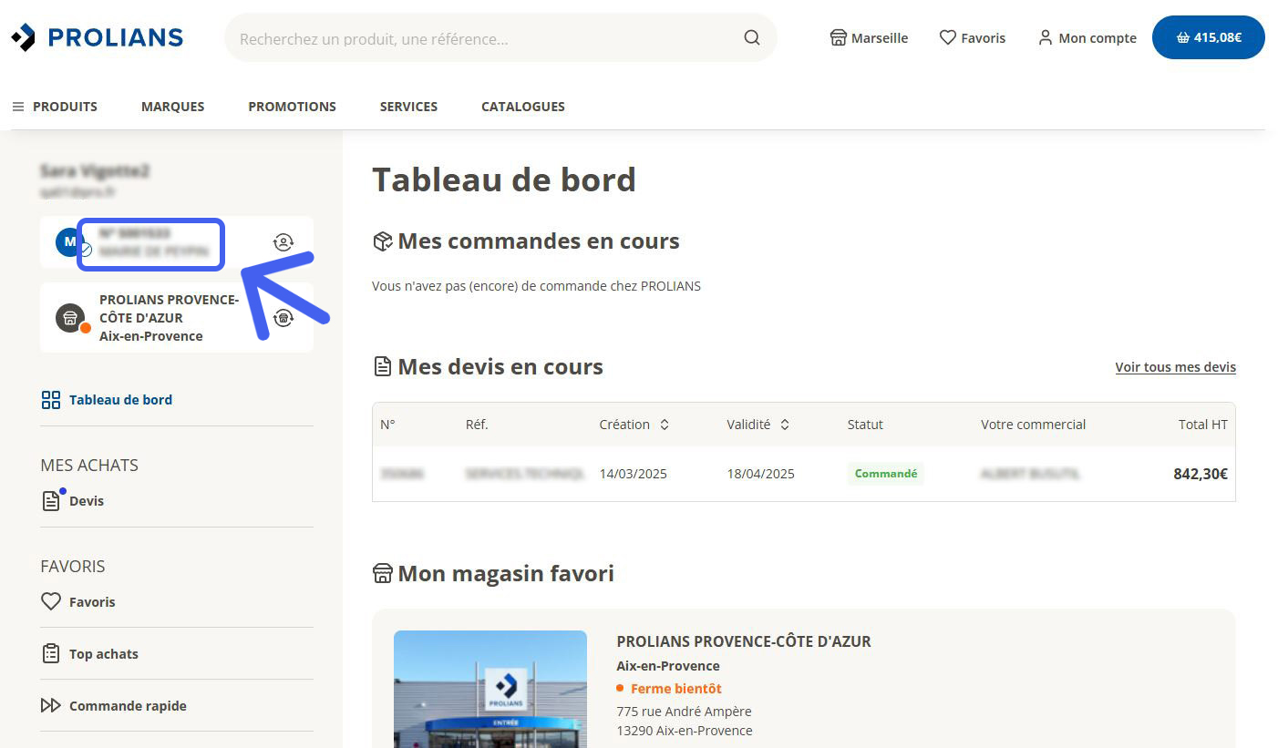This screenshot has height=748, width=1278.
Task: Open Favoris in the sidebar
Action: pyautogui.click(x=78, y=602)
